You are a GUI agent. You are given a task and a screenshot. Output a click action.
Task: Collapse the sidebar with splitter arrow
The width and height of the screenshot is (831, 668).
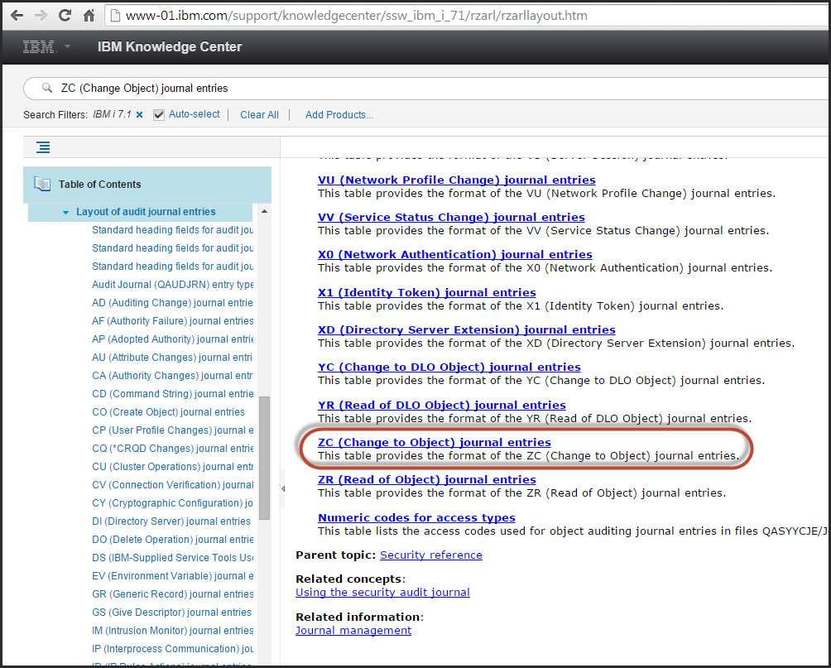tap(283, 488)
